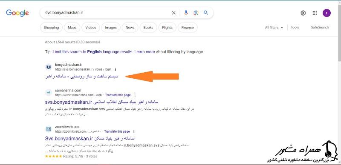
Task: Open the settings gear icon
Action: tap(303, 13)
